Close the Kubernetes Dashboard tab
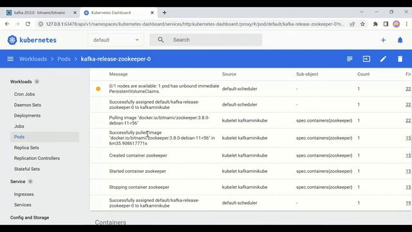 click(x=152, y=13)
